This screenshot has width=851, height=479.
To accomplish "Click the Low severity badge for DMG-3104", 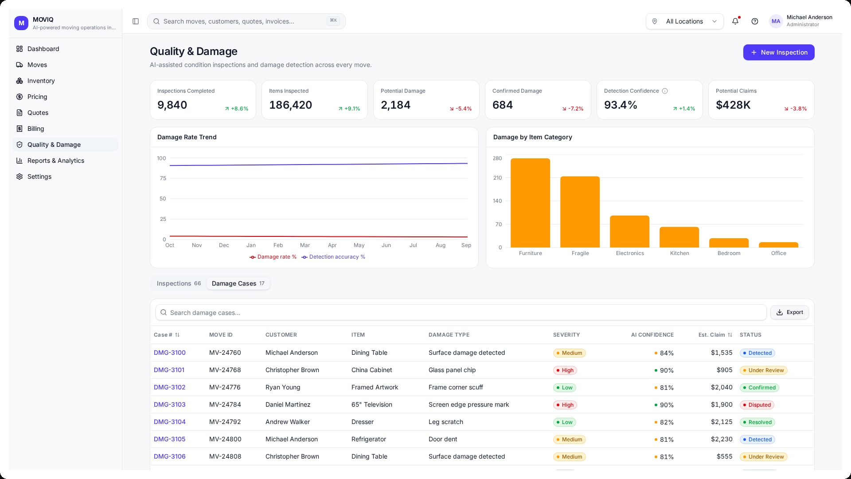I will pyautogui.click(x=565, y=422).
